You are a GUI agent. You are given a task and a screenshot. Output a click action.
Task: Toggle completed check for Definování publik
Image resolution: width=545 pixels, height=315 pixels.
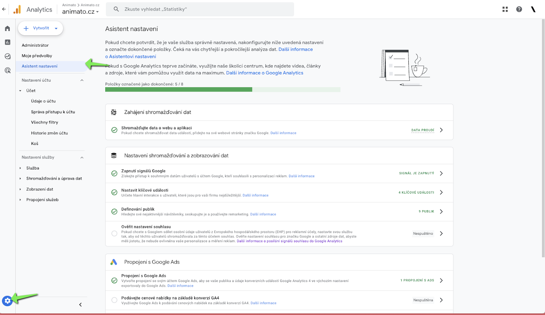tap(114, 212)
